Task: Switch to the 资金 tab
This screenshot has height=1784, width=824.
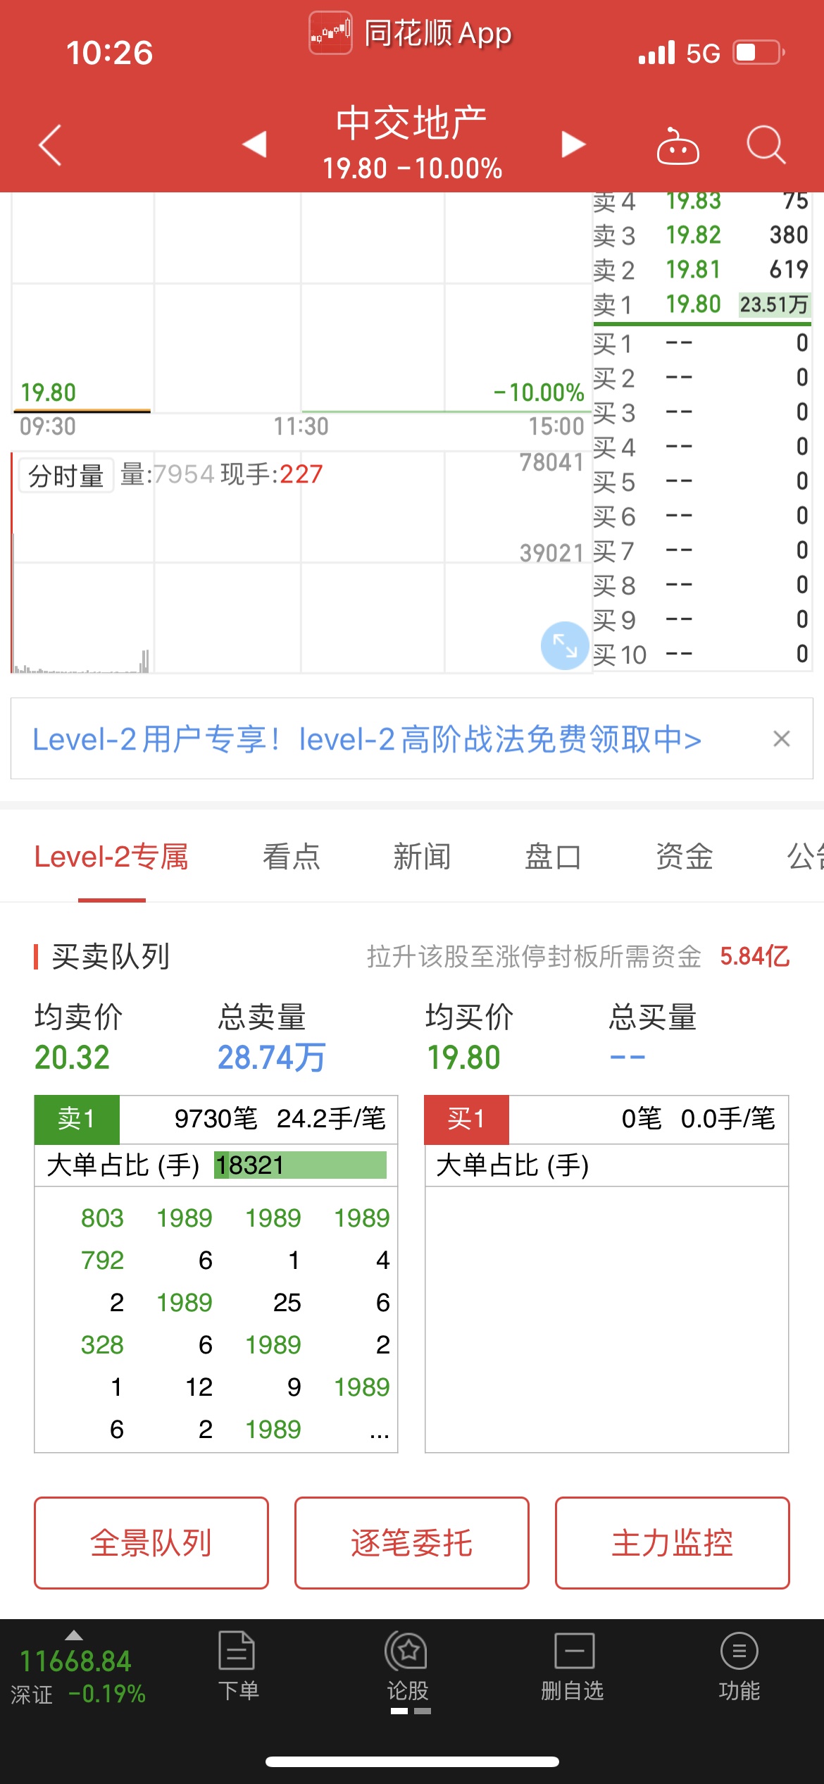Action: (684, 857)
